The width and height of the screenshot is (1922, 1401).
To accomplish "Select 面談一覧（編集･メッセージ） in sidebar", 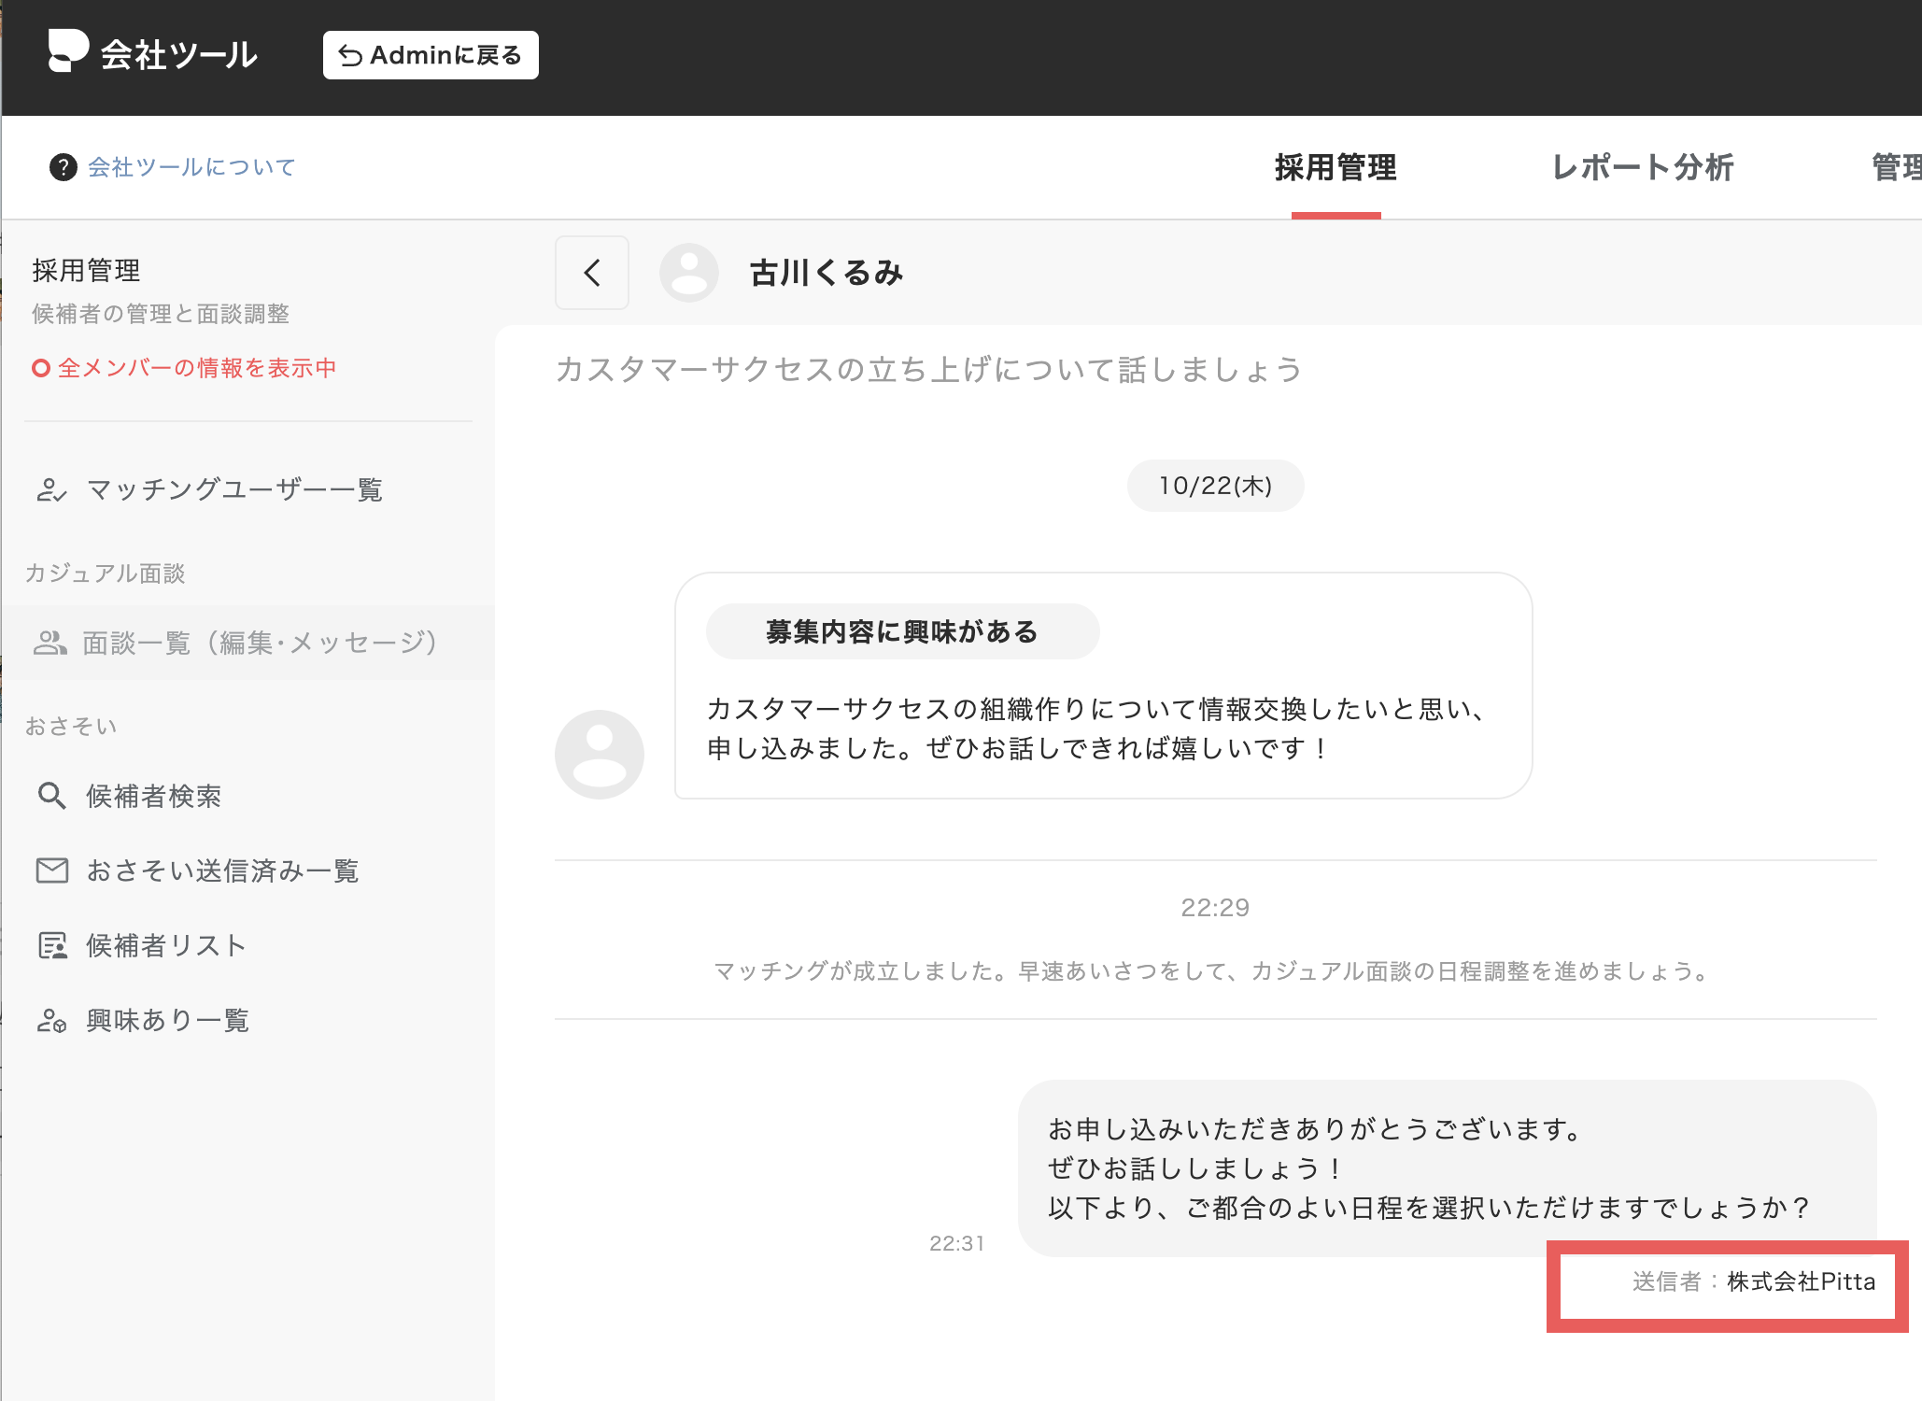I will pyautogui.click(x=248, y=643).
